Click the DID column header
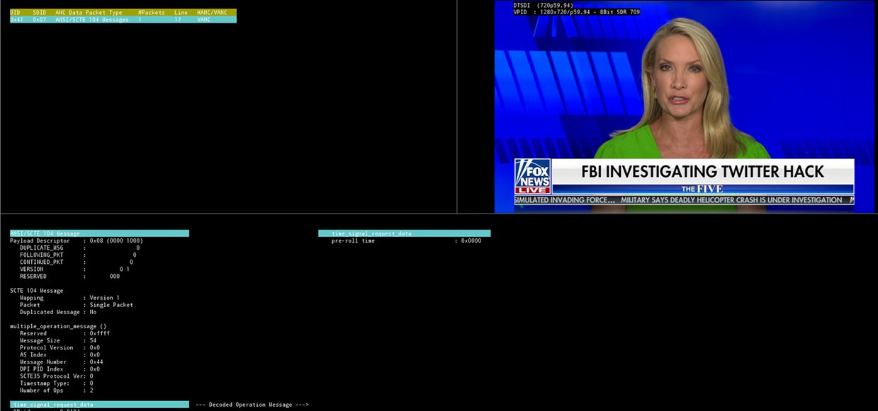This screenshot has height=411, width=878. click(14, 12)
